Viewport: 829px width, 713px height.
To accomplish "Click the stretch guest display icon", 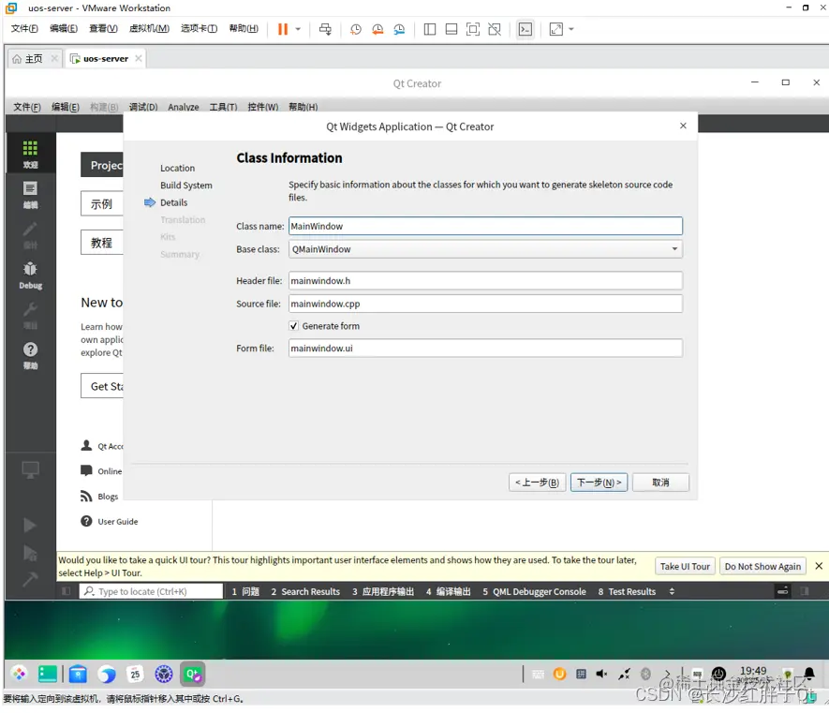I will pyautogui.click(x=556, y=29).
